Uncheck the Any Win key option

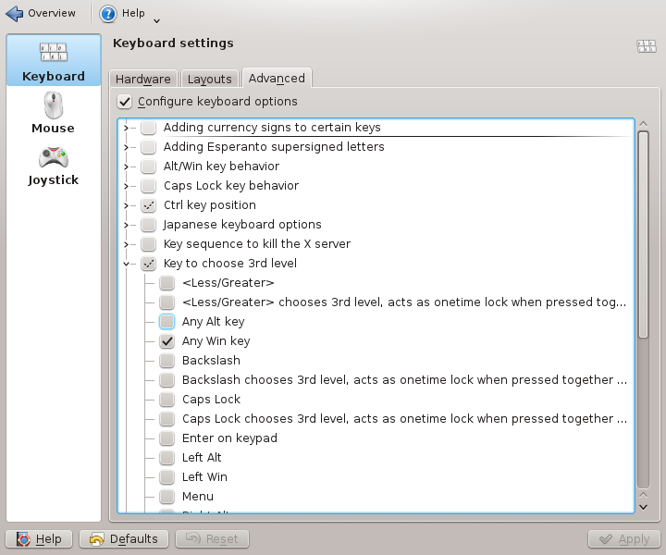coord(166,341)
